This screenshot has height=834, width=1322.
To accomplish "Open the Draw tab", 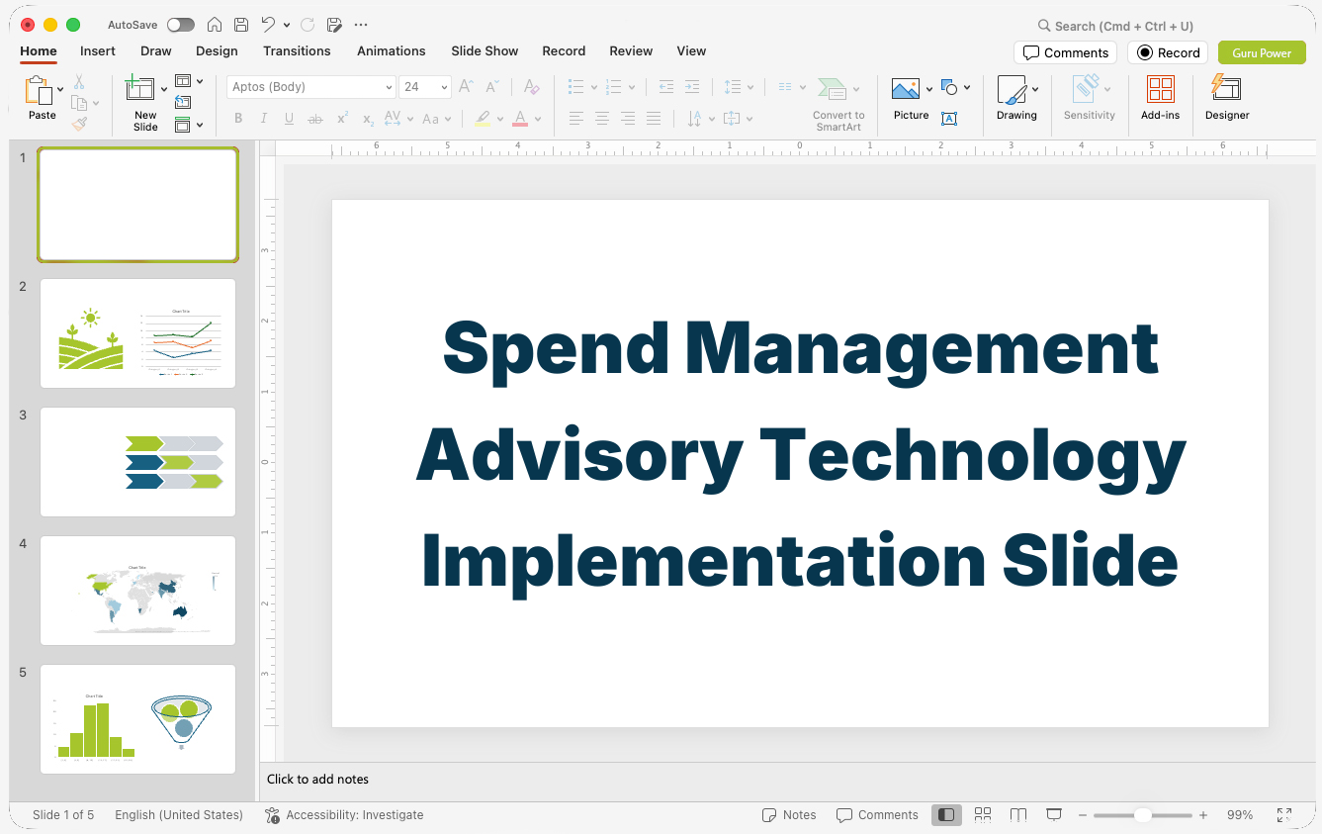I will [156, 50].
